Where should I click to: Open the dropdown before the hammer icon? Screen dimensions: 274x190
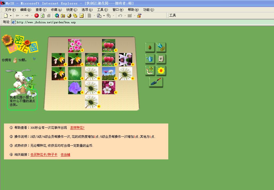(x=135, y=16)
